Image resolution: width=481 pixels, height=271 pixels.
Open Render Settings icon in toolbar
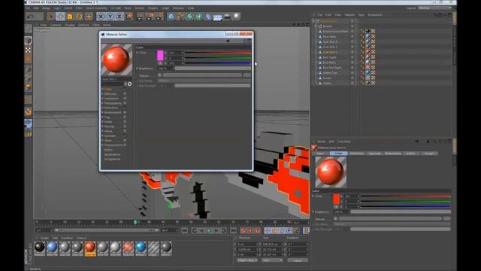pyautogui.click(x=159, y=17)
